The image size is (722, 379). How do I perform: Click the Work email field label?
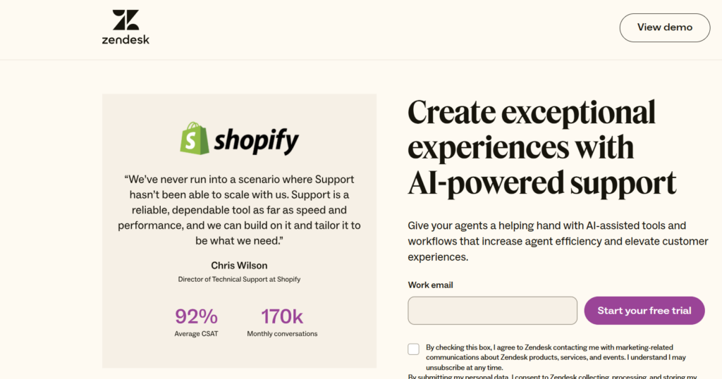pos(430,285)
